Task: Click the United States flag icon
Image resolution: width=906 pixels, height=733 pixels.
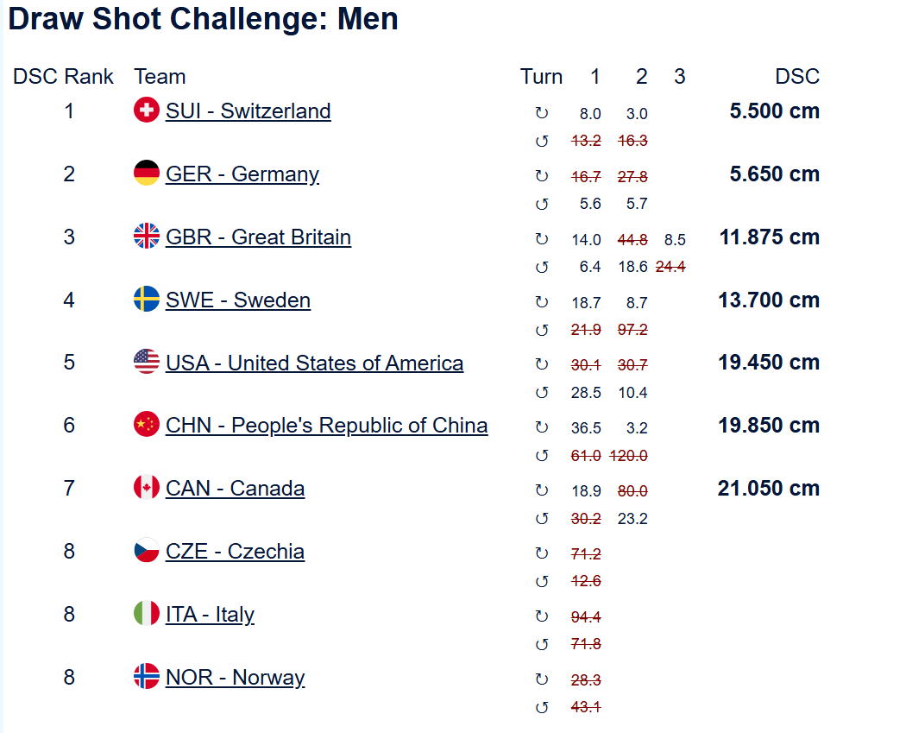Action: coord(147,363)
